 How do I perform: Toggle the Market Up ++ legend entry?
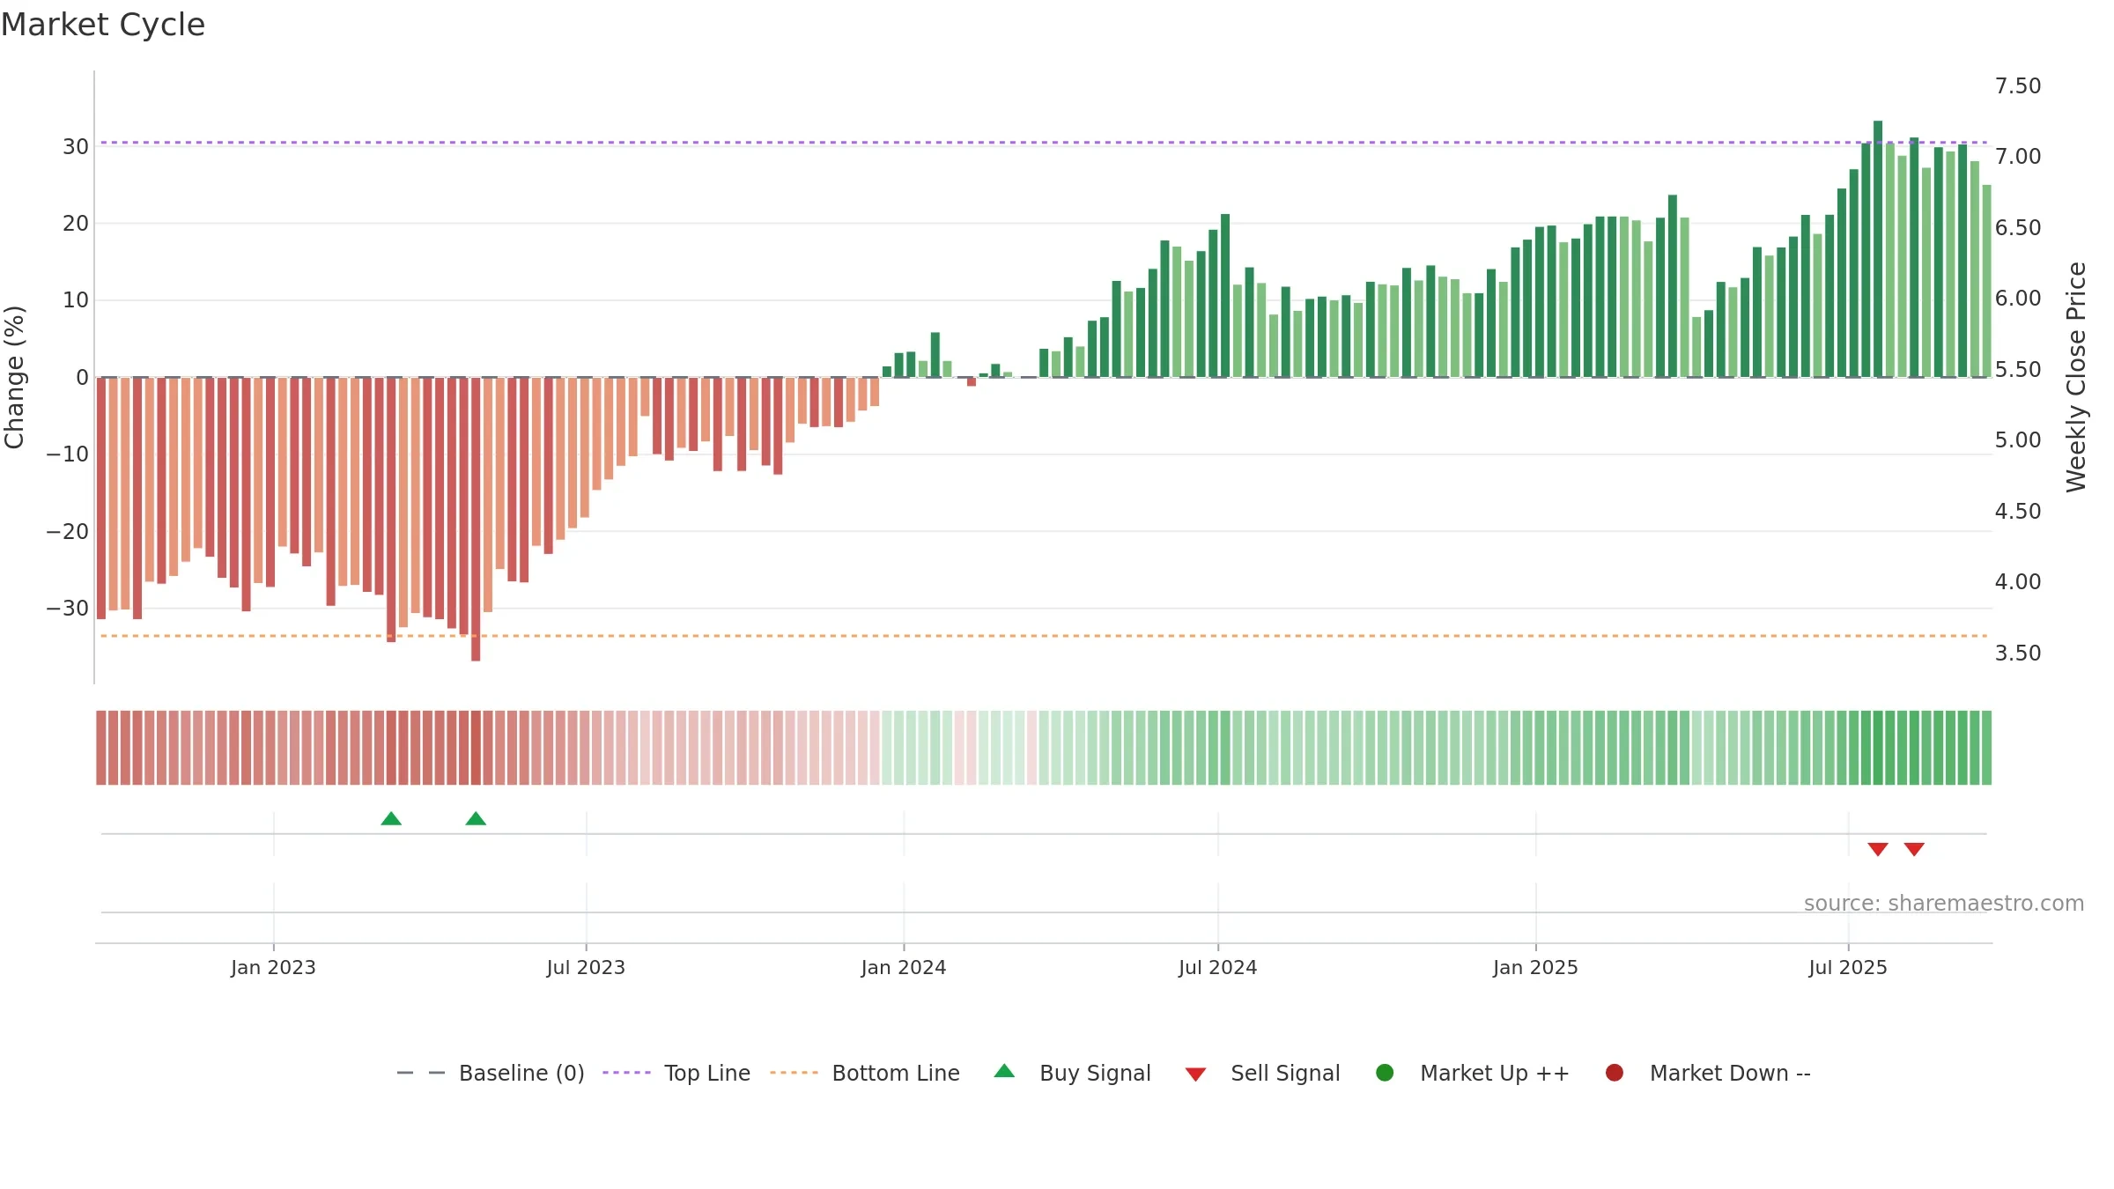[x=1473, y=1073]
